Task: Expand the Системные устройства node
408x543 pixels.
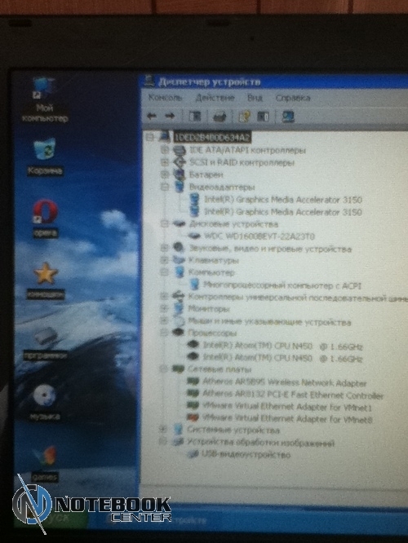Action: (x=163, y=430)
